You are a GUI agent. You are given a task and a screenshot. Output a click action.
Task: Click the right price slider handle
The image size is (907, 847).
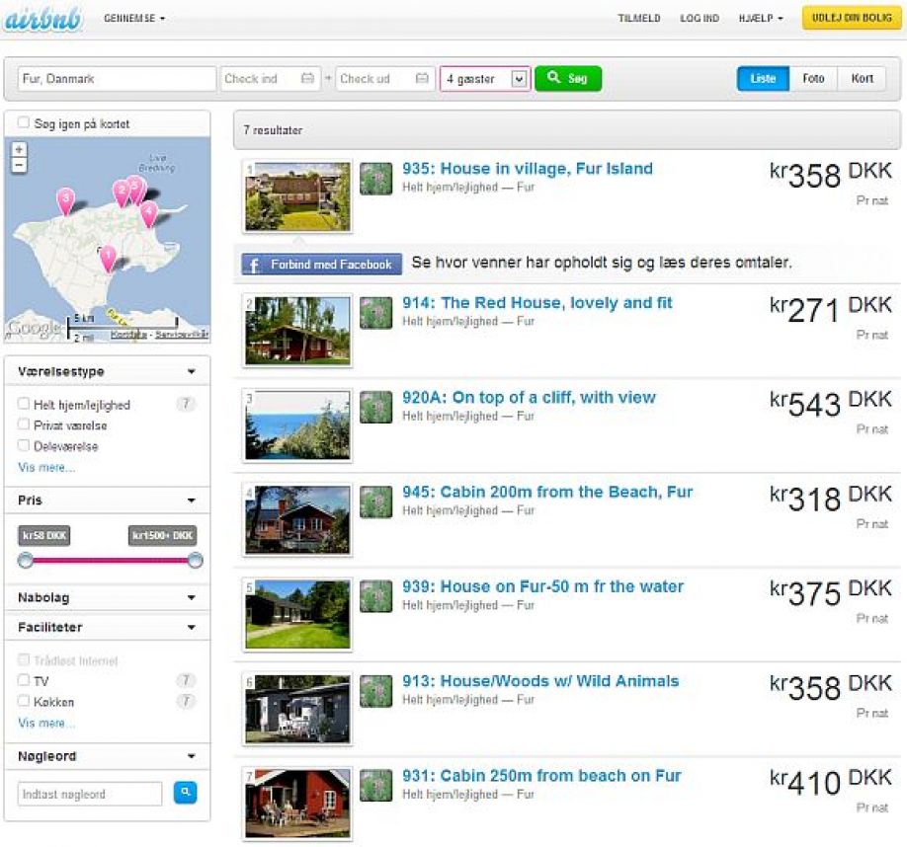pyautogui.click(x=196, y=561)
